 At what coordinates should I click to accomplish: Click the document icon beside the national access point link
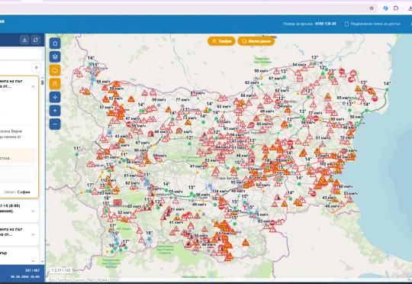pyautogui.click(x=346, y=24)
